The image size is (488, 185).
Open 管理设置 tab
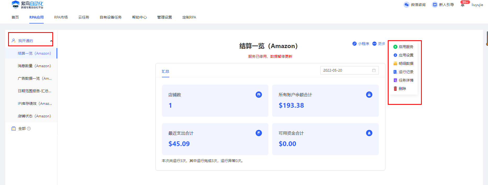click(165, 17)
